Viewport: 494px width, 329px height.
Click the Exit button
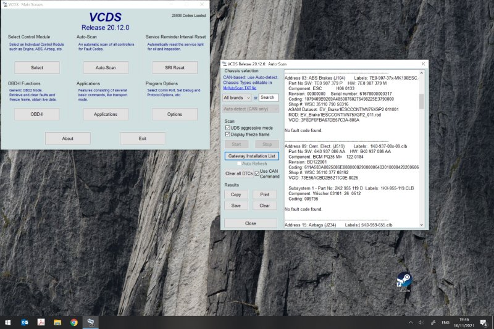143,138
